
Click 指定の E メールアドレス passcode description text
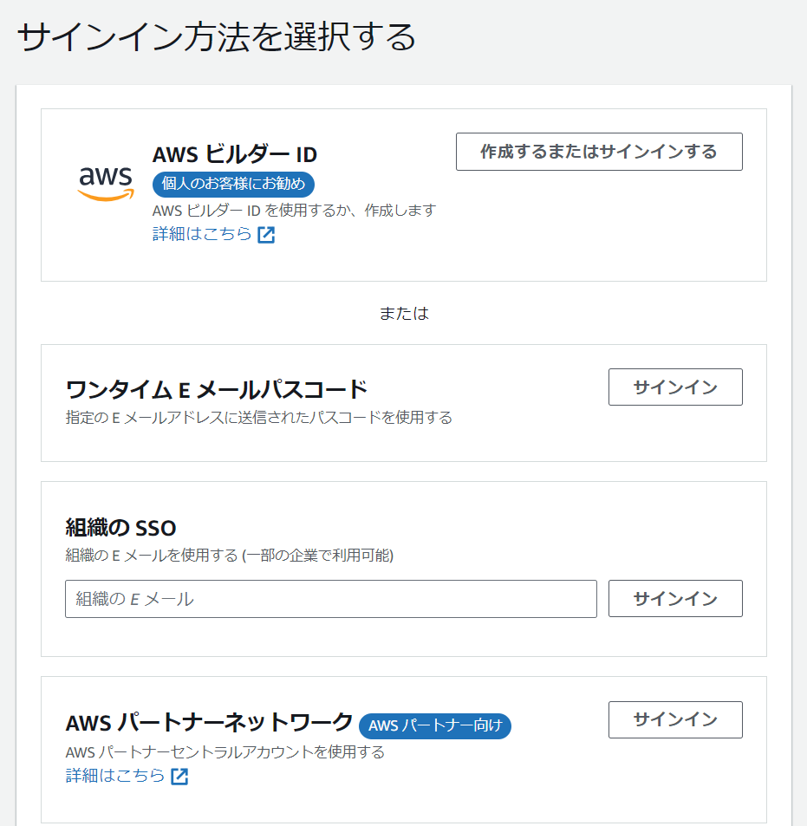tap(259, 418)
